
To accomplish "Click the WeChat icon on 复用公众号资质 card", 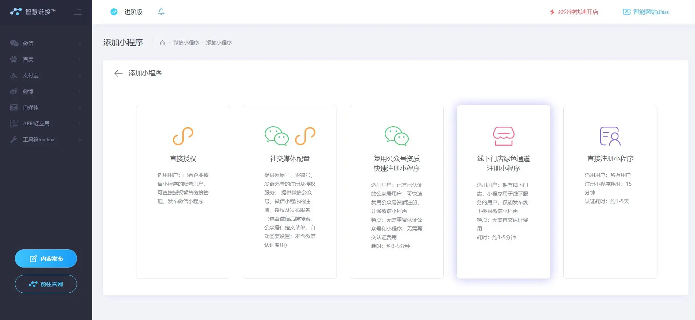I will pos(396,136).
